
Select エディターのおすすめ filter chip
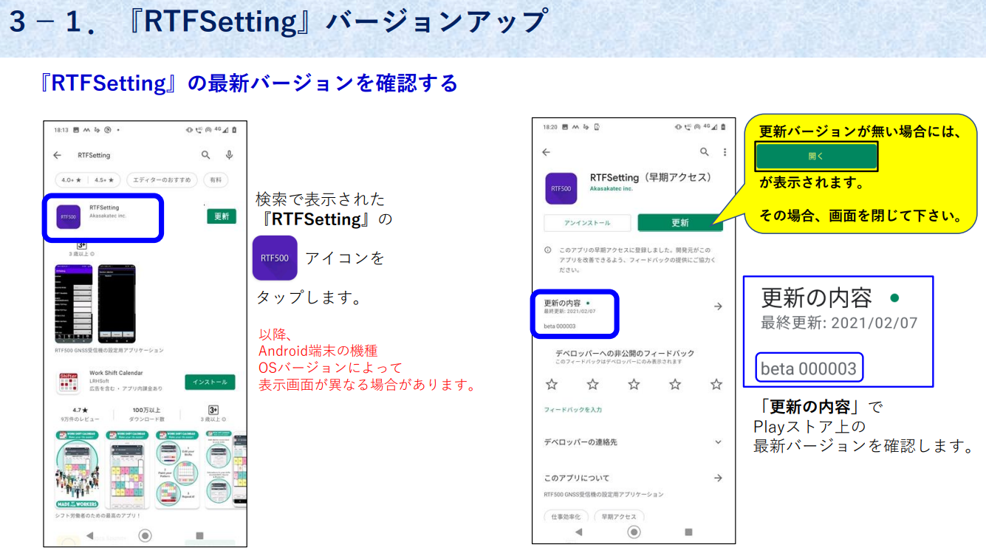[x=162, y=179]
